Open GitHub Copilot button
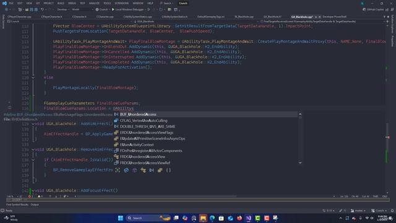Screen dimensions: 396x223 point(373,10)
